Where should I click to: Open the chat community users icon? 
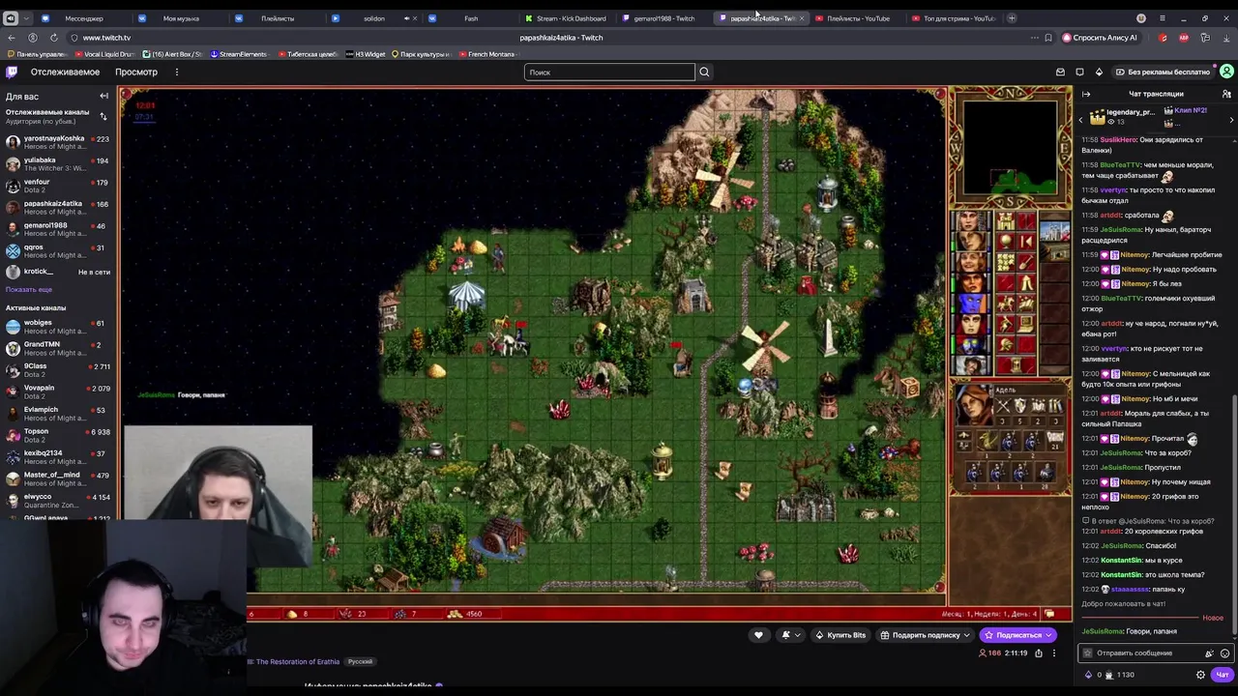1226,94
